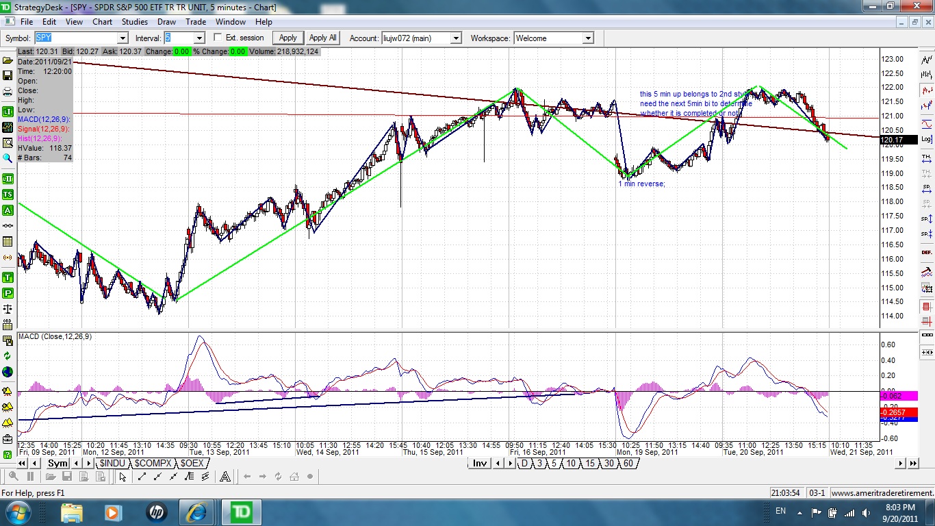The height and width of the screenshot is (526, 935).
Task: Open the Account dropdown list
Action: coord(456,38)
